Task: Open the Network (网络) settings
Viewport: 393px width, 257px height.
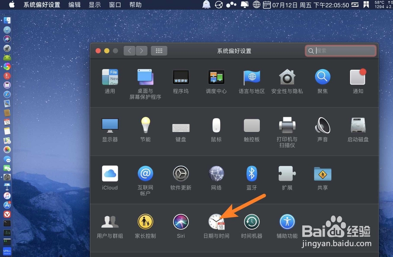Action: [x=216, y=174]
